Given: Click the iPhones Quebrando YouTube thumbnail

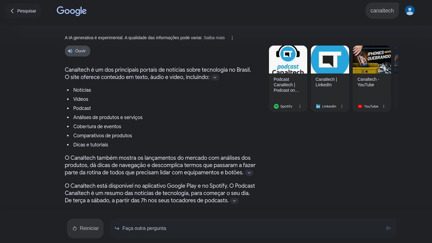Looking at the screenshot, I should point(372,60).
